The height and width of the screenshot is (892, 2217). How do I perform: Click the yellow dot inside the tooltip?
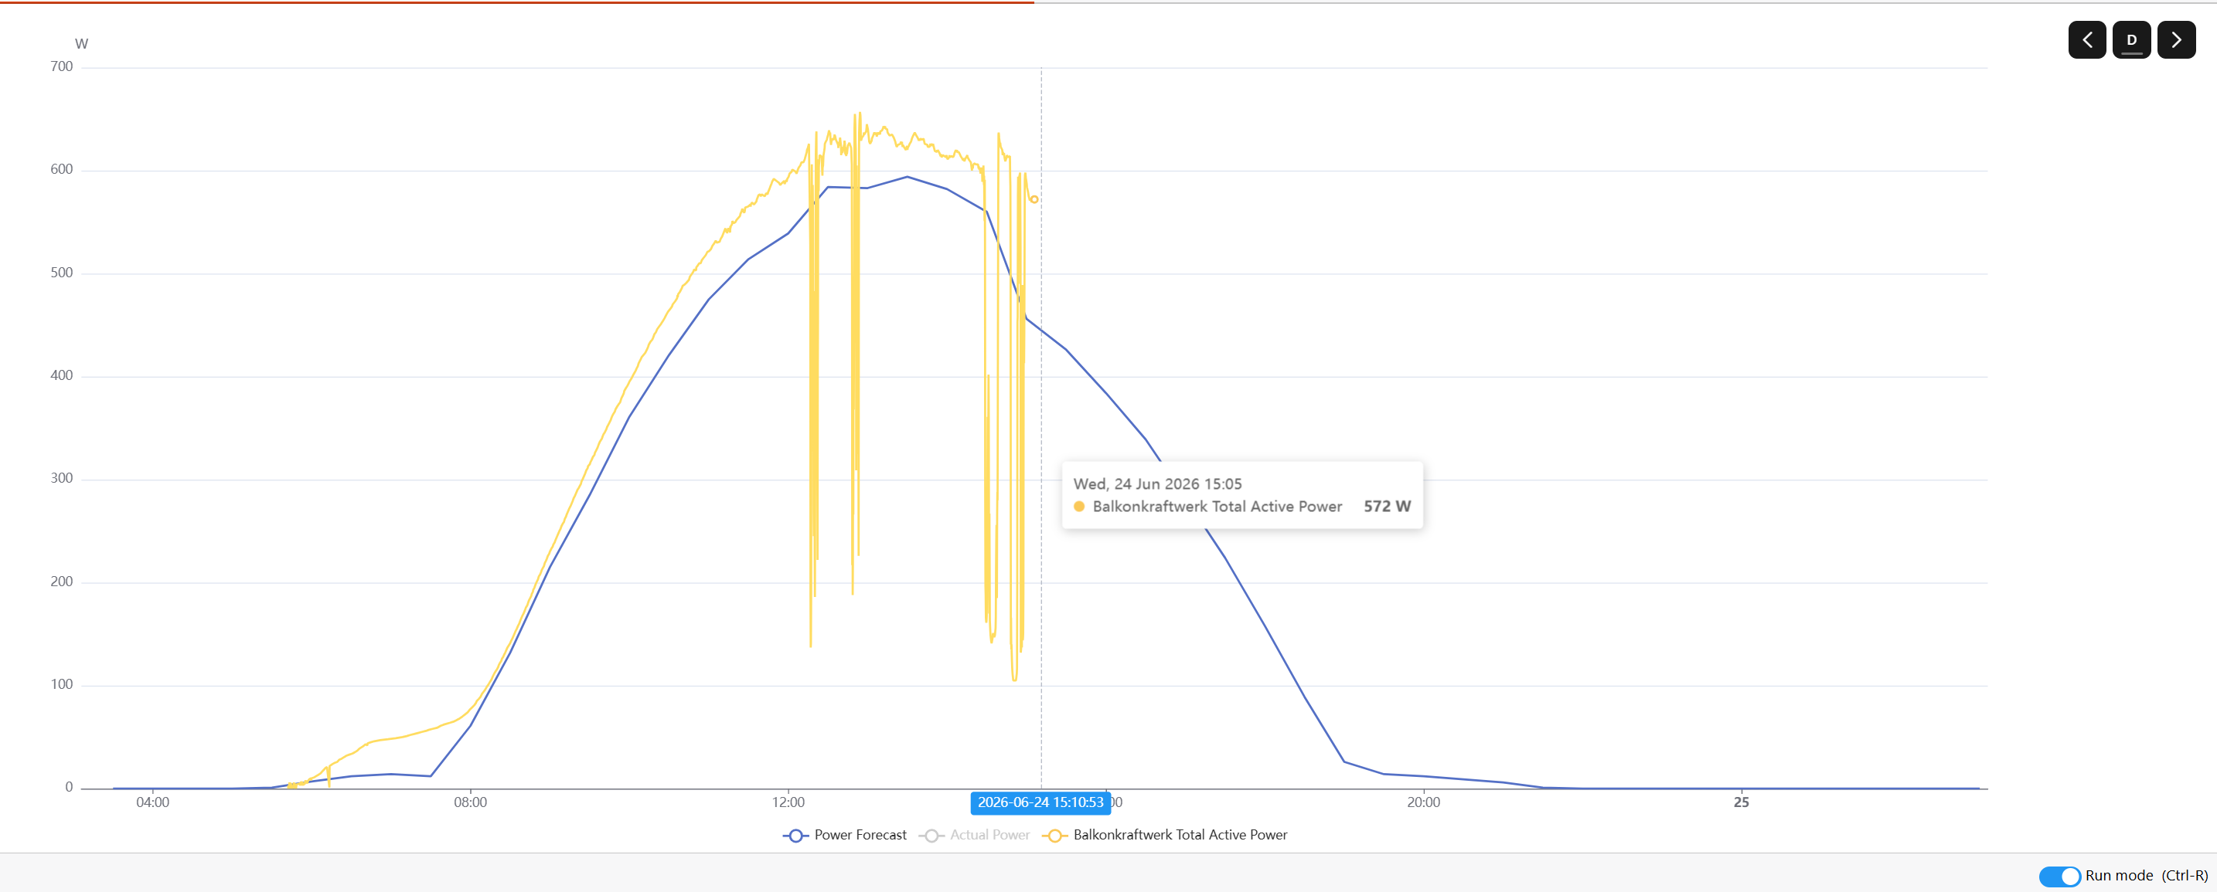pos(1079,507)
